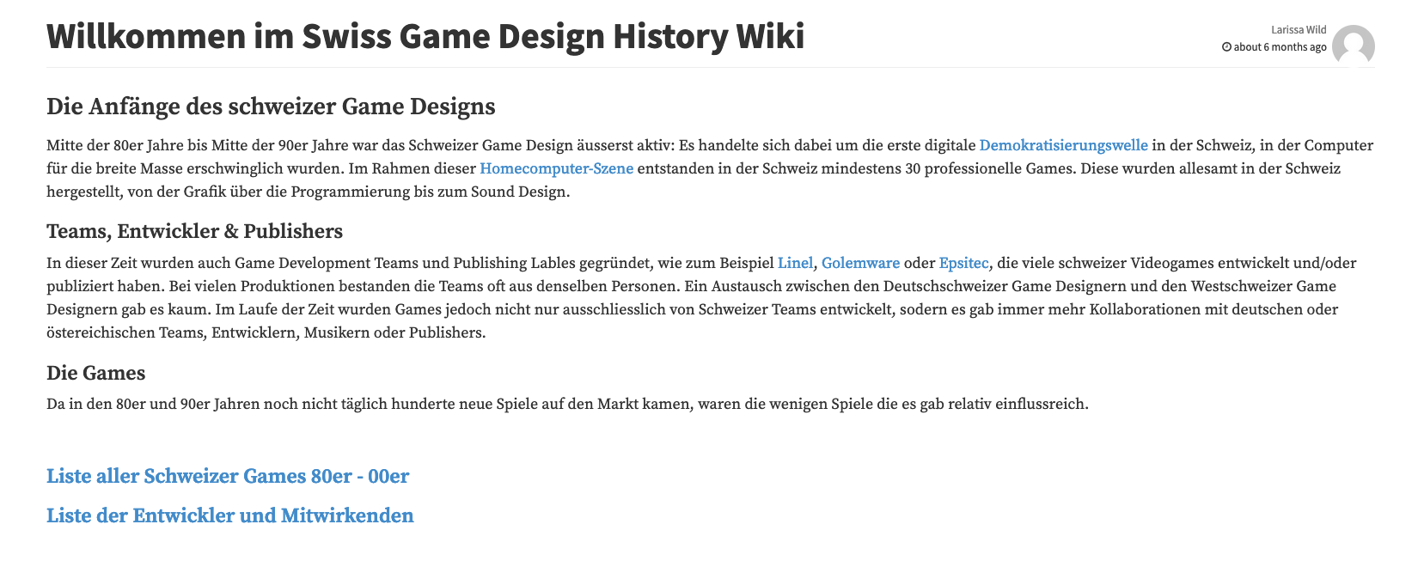Screen dimensions: 1424x573
Task: Click the 'about 6 months ago' timestamp
Action: (1280, 47)
